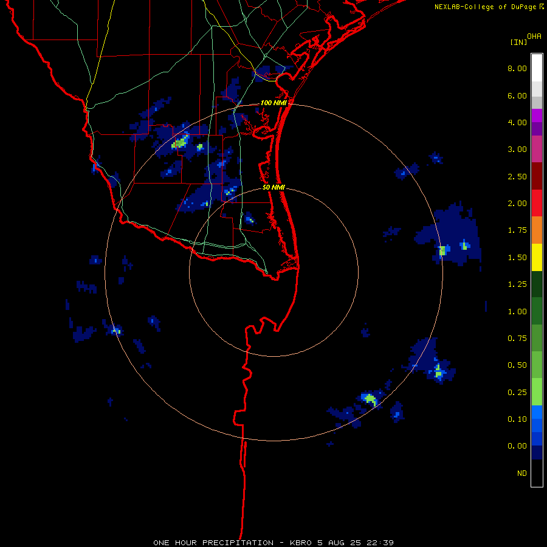Click the 4.00 legend value

click(x=517, y=122)
